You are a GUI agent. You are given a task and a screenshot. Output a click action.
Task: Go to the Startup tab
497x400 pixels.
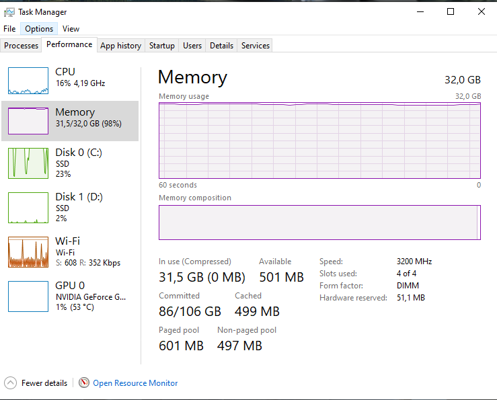(162, 46)
